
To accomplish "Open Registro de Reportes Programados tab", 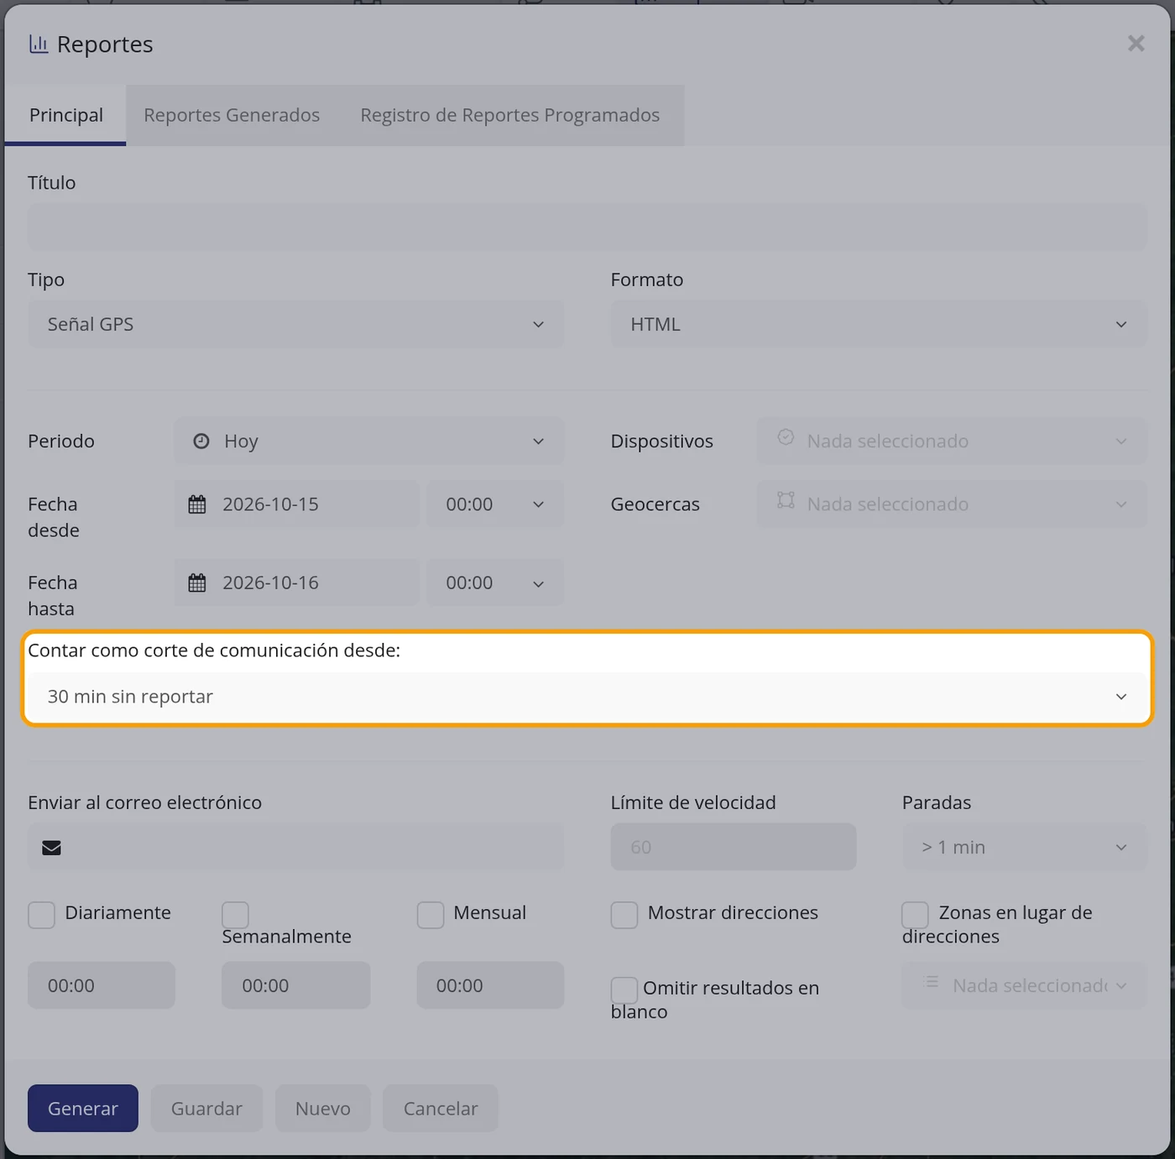I will (510, 115).
